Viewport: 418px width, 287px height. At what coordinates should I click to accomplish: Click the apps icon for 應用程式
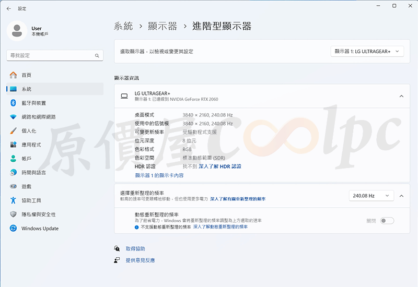click(x=13, y=145)
